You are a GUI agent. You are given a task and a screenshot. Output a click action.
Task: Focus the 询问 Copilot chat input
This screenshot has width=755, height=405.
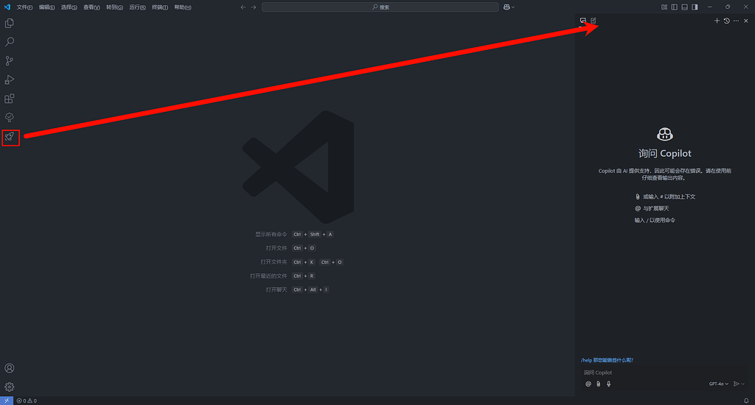(664, 373)
